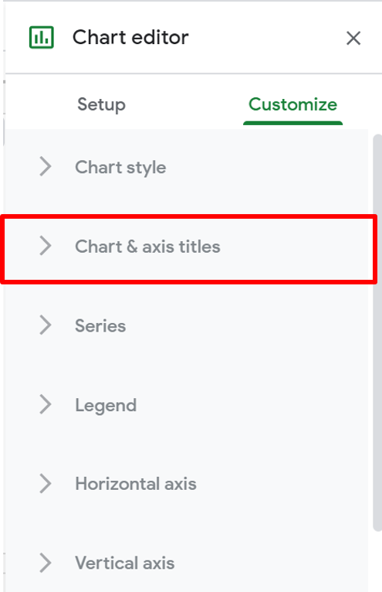Click the chevron icon next to Horizontal axis

[x=46, y=484]
